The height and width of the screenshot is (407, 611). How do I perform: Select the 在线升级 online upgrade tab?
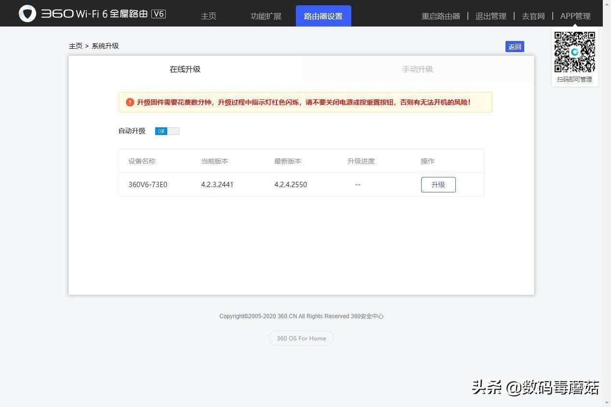185,69
